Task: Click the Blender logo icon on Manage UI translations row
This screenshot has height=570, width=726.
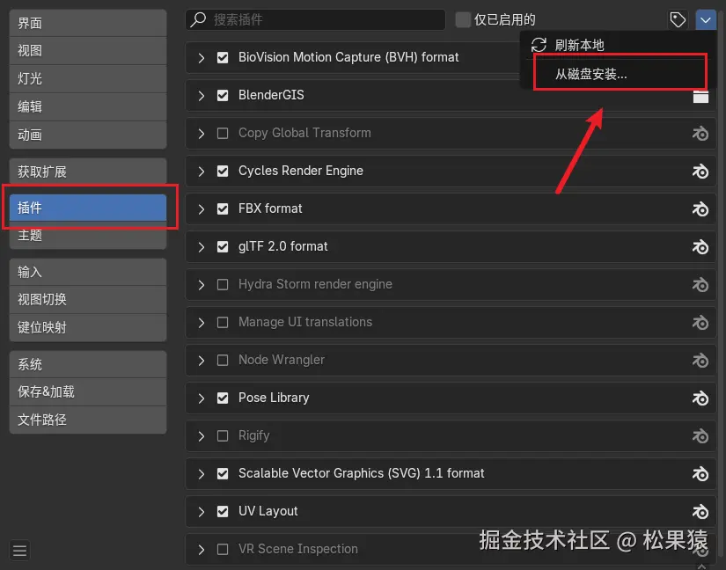Action: point(700,323)
